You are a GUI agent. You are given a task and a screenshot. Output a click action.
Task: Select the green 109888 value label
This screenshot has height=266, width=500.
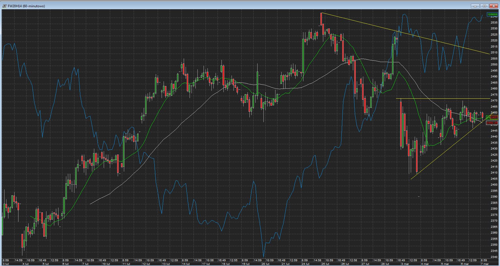tap(492, 15)
